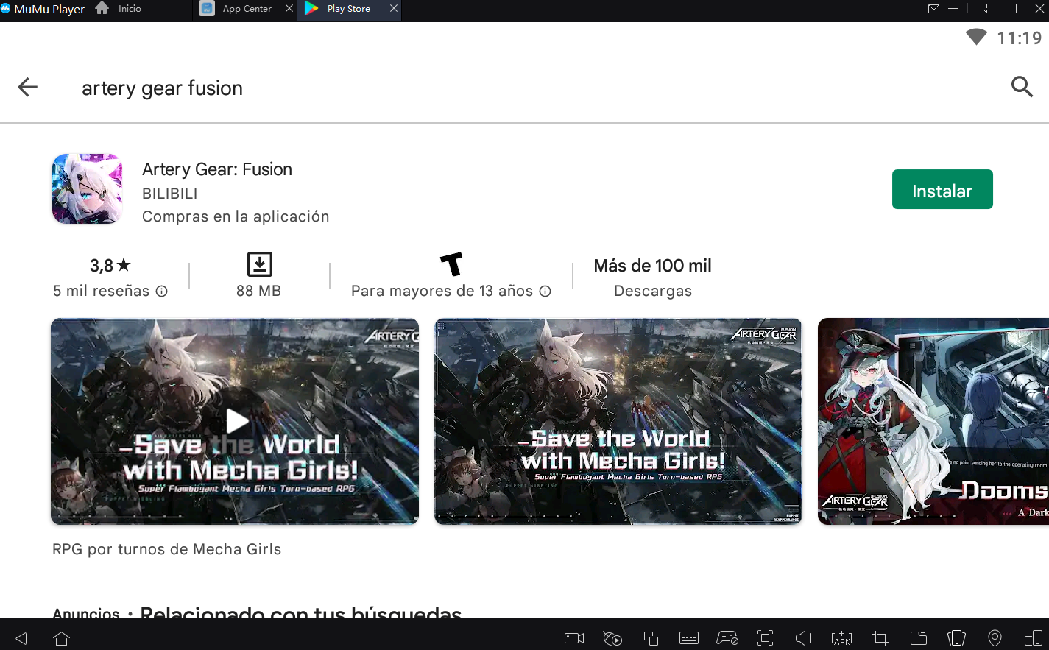The width and height of the screenshot is (1049, 650).
Task: Click the back arrow in Play Store
Action: click(x=28, y=88)
